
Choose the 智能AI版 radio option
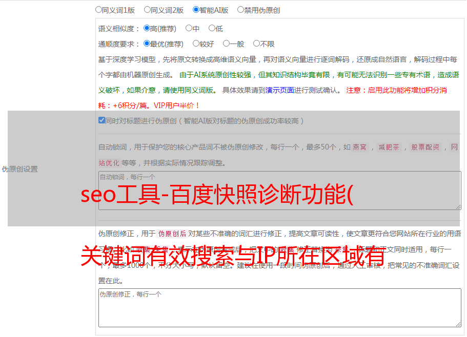tap(196, 10)
